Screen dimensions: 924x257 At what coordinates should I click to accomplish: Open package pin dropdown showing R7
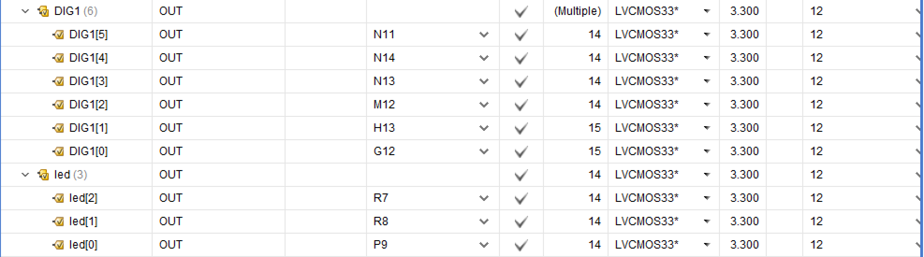tap(484, 198)
